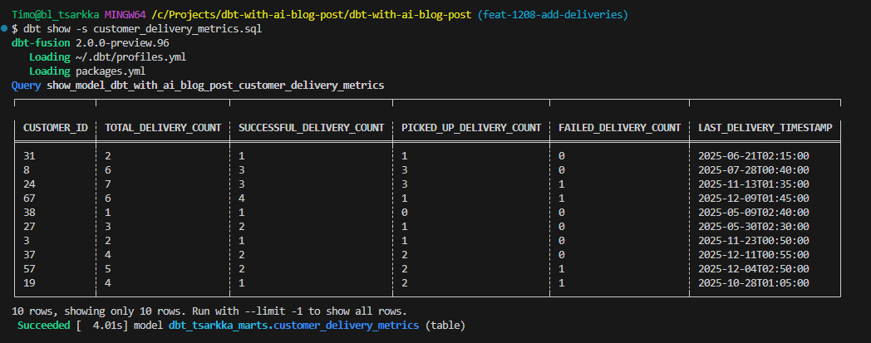The image size is (871, 343).
Task: Click timestamp 2025-07-28T00:40:00
Action: pyautogui.click(x=753, y=169)
